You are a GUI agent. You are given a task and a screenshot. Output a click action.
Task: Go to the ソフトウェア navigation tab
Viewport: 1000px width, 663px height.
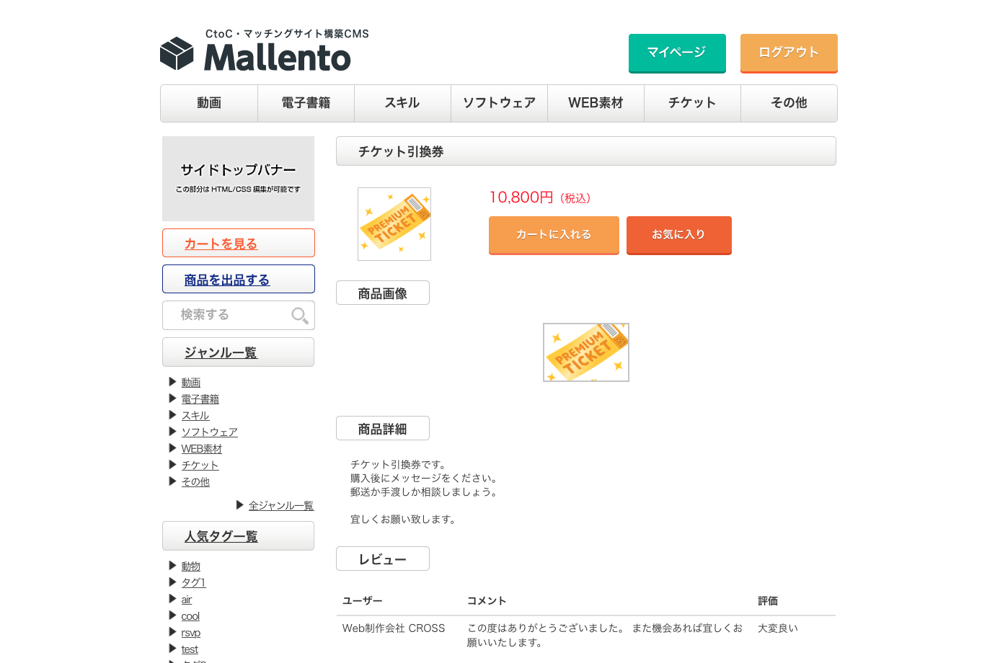[499, 103]
